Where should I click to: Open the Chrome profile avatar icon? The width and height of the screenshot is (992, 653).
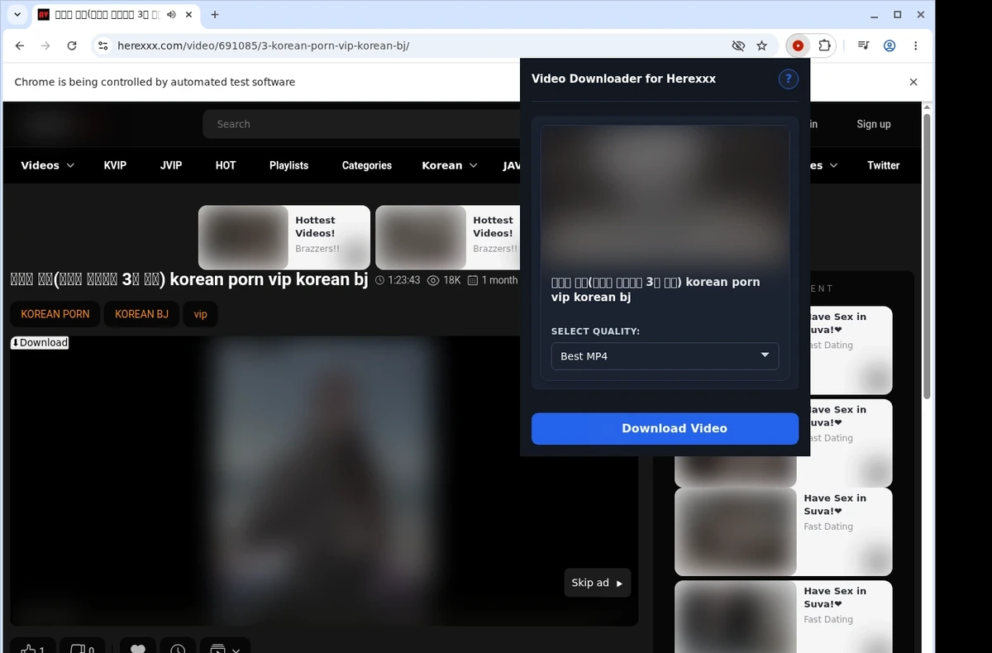point(889,46)
